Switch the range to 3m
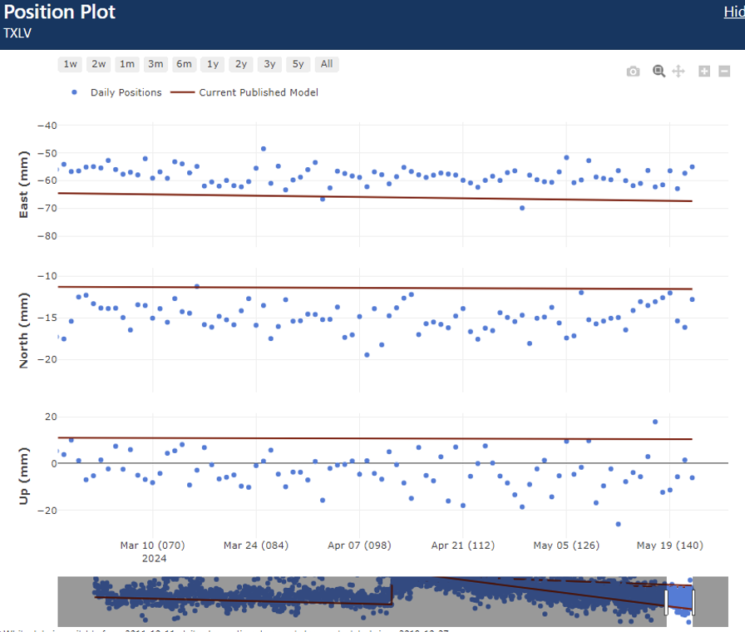 click(x=155, y=64)
